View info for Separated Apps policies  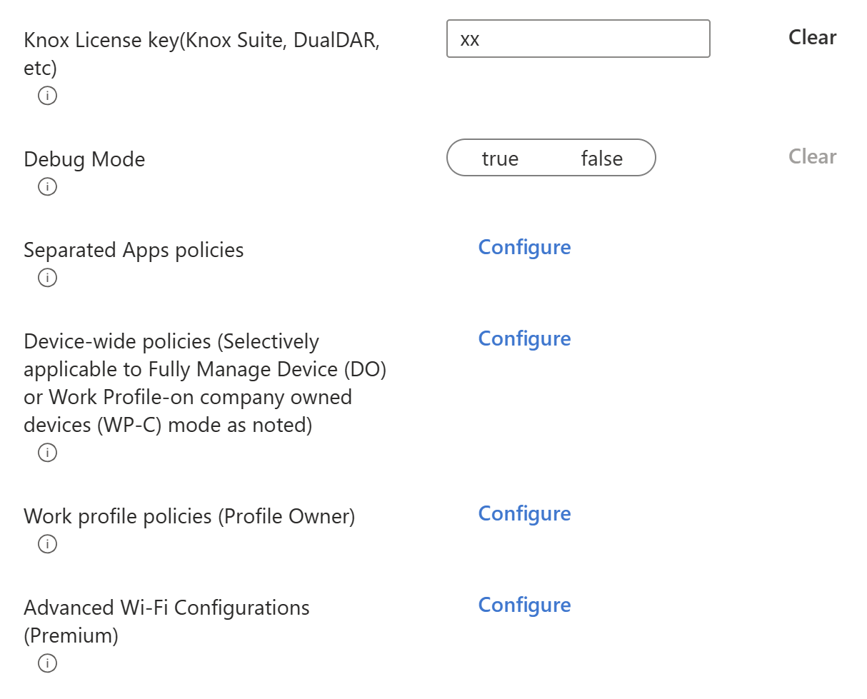click(x=46, y=277)
